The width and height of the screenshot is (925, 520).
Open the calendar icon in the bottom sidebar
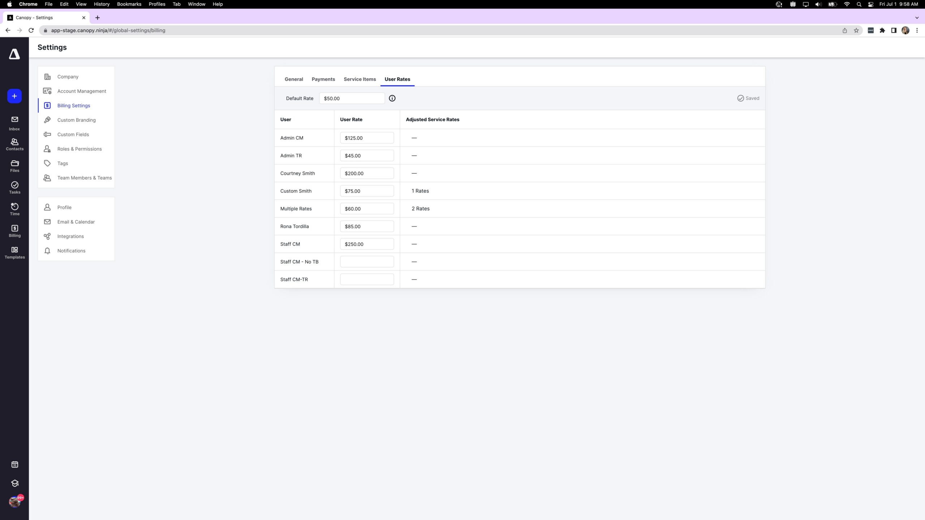[x=14, y=464]
